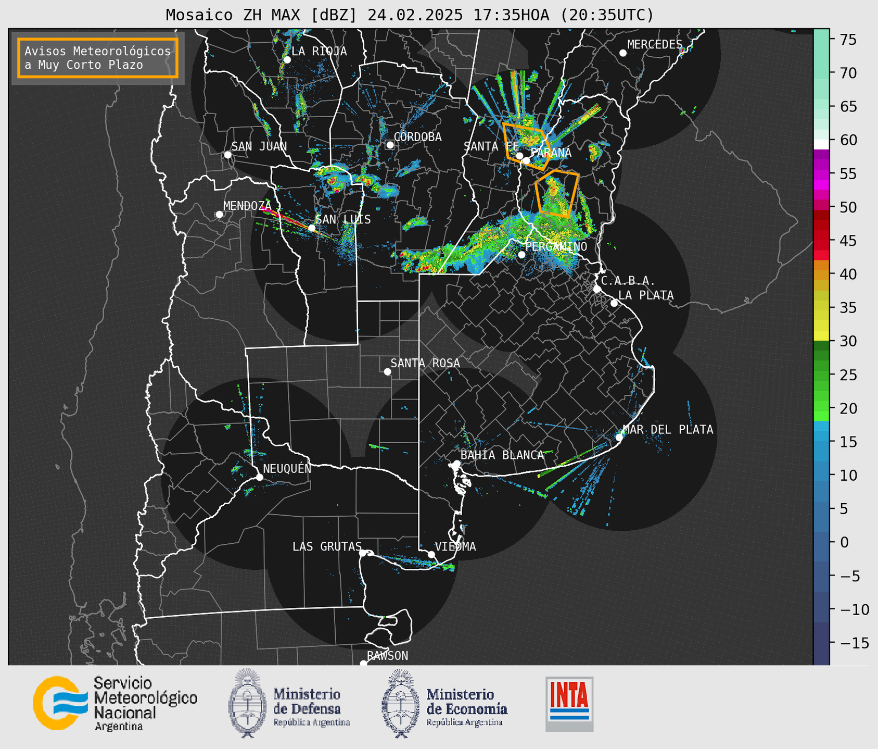Viewport: 878px width, 749px height.
Task: Click the SANTA ROSA city marker dot
Action: tap(387, 371)
